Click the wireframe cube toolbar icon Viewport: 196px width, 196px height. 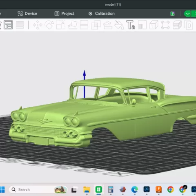[154, 25]
